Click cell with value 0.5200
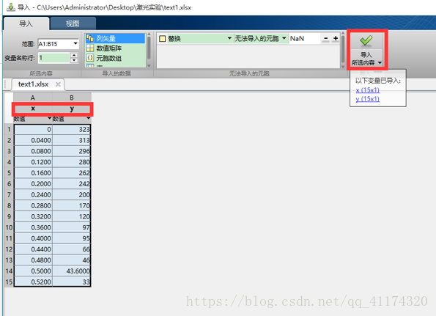436x316 pixels. (33, 282)
